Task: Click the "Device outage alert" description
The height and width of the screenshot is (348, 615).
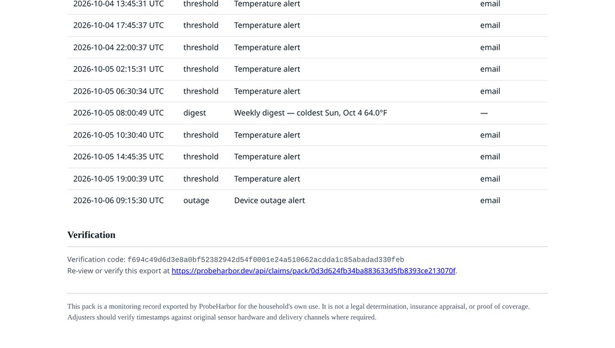Action: (x=270, y=200)
